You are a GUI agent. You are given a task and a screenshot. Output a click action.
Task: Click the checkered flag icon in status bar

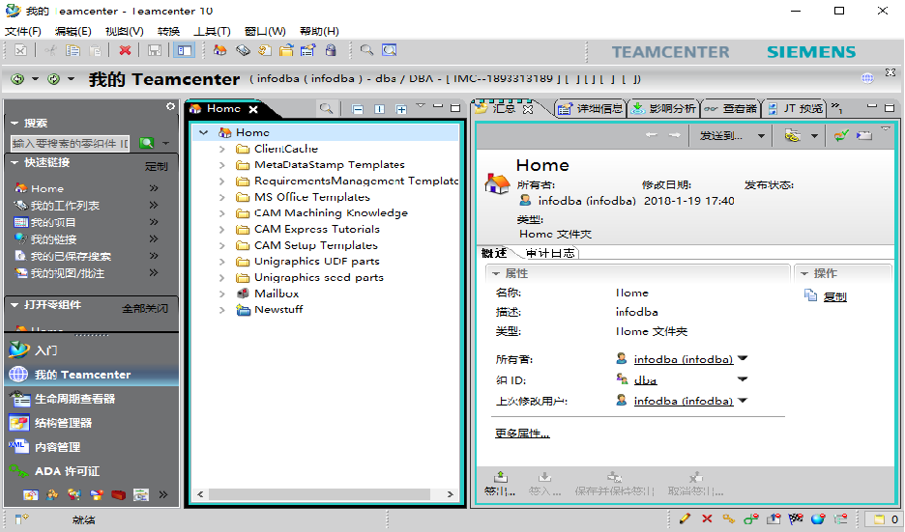[796, 518]
